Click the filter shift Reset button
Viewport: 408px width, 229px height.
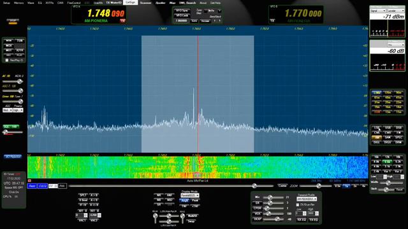[x=400, y=190]
